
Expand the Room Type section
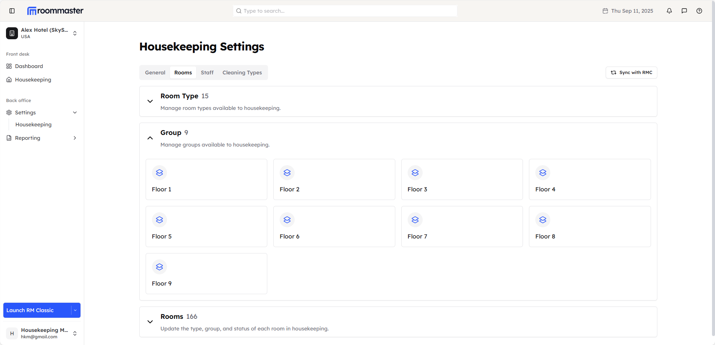[150, 101]
